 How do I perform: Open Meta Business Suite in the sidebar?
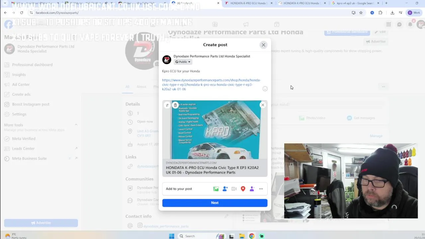click(29, 159)
